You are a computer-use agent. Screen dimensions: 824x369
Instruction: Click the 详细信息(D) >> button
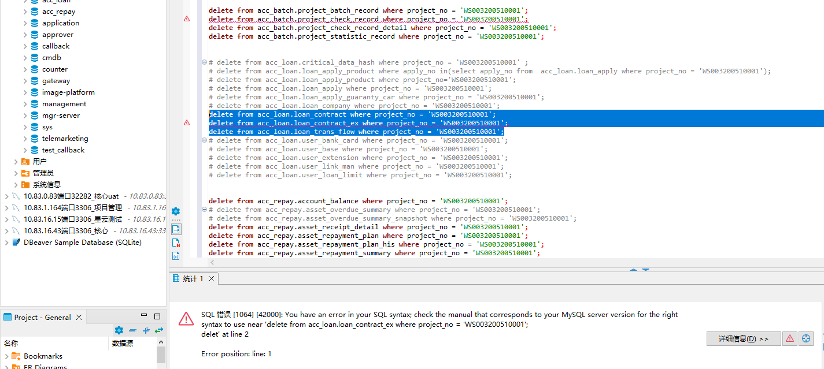pos(744,339)
